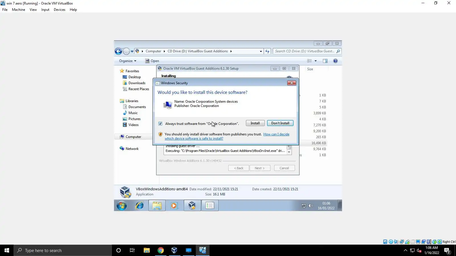Expand the arrow after Computer breadcrumb

(x=164, y=51)
